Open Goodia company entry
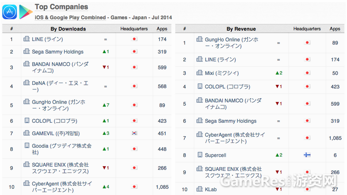This screenshot has width=347, height=195. (x=62, y=149)
